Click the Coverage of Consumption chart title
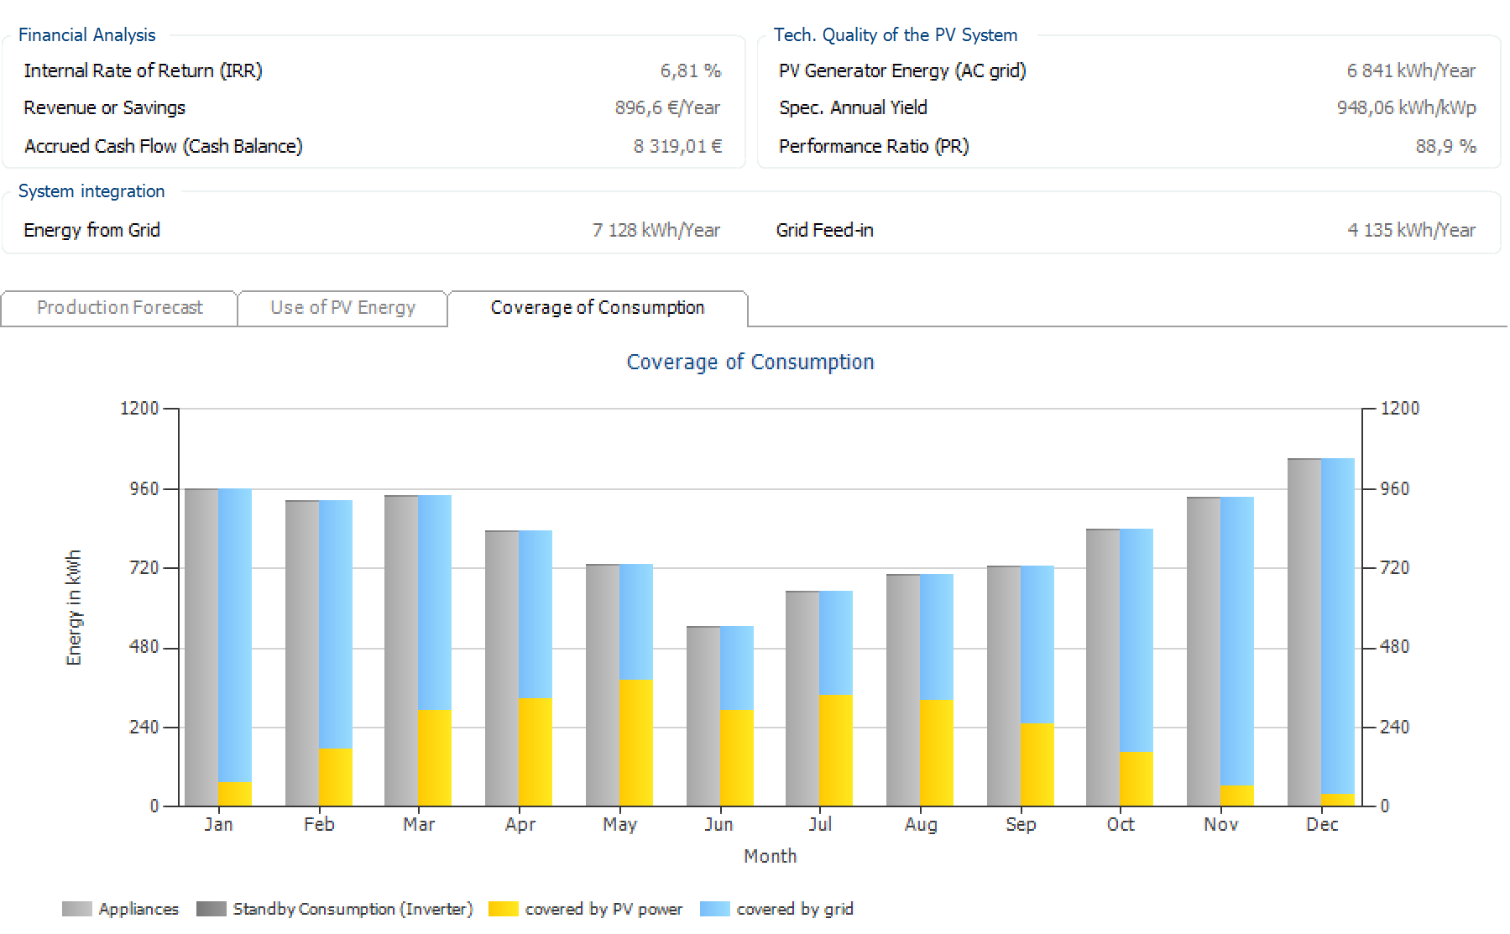Viewport: 1510px width, 934px height. [750, 362]
